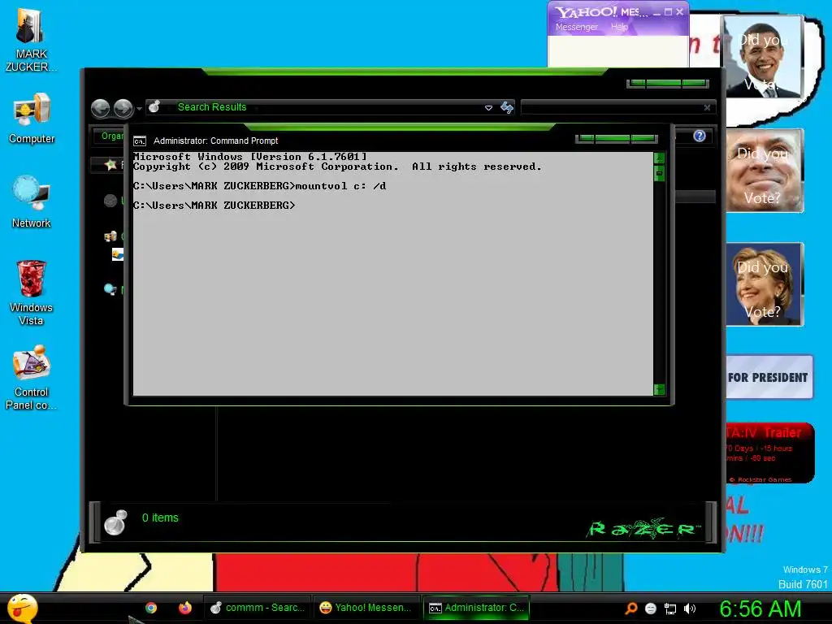Image resolution: width=832 pixels, height=624 pixels.
Task: Click the '0 items' status text
Action: coord(160,518)
